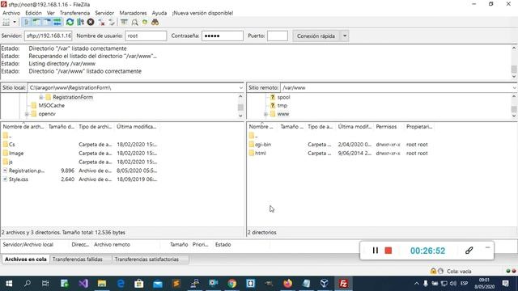The width and height of the screenshot is (518, 291).
Task: Switch to Transferencias fallidas tab
Action: click(78, 259)
